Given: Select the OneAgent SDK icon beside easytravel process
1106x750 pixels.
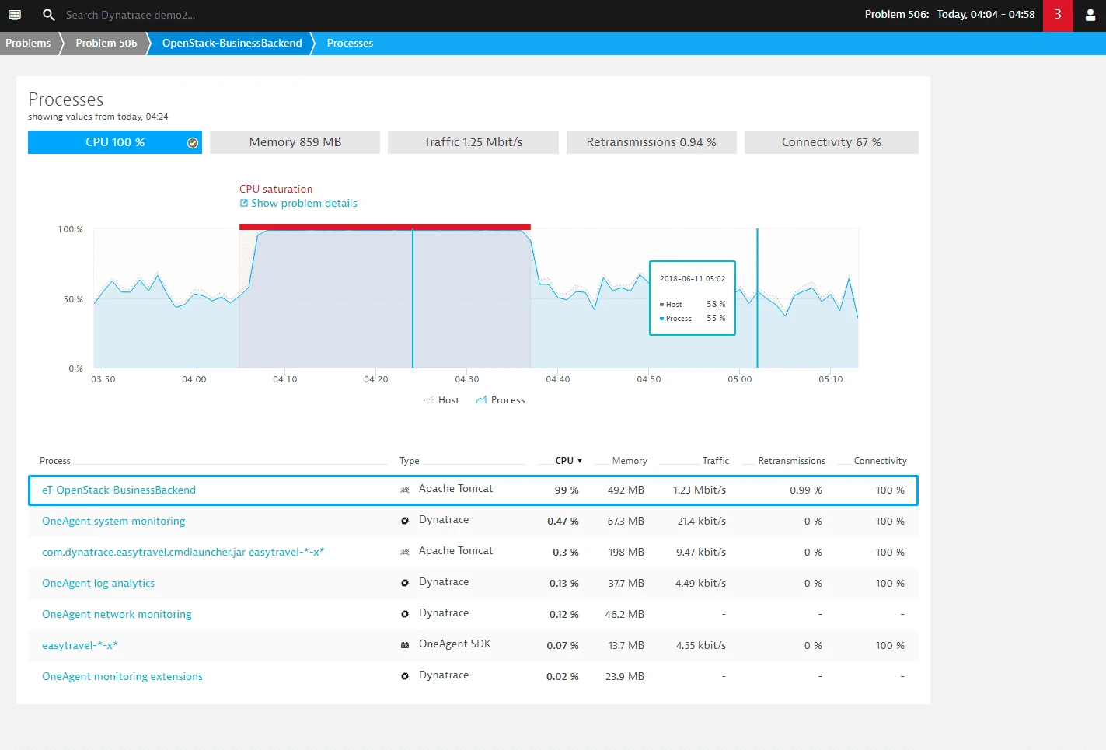Looking at the screenshot, I should [404, 644].
